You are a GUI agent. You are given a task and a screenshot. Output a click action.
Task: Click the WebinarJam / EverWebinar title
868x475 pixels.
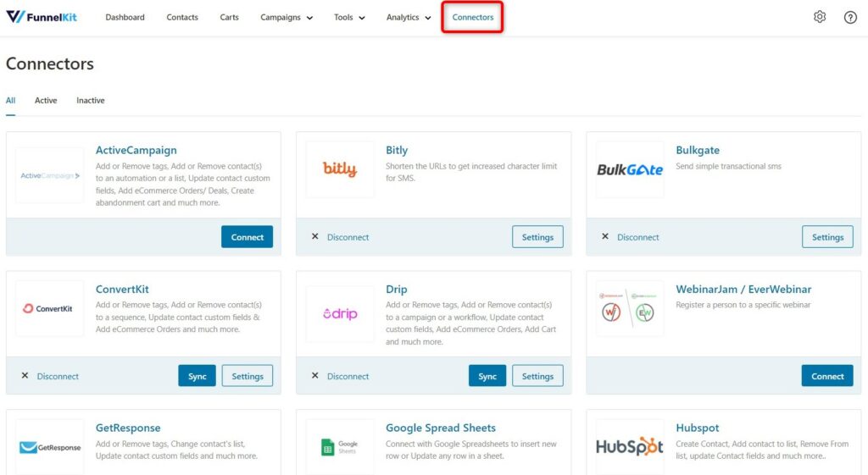click(x=743, y=289)
